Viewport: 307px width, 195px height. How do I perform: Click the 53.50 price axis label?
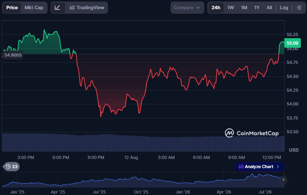coord(292,132)
